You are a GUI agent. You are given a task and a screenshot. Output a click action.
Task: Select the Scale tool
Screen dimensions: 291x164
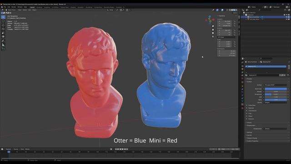tap(3, 33)
